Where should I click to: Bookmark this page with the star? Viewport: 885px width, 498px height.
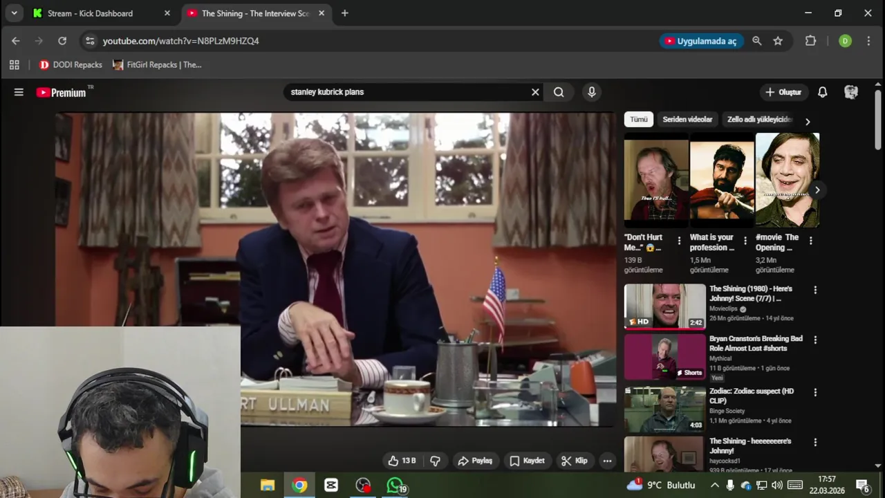778,41
